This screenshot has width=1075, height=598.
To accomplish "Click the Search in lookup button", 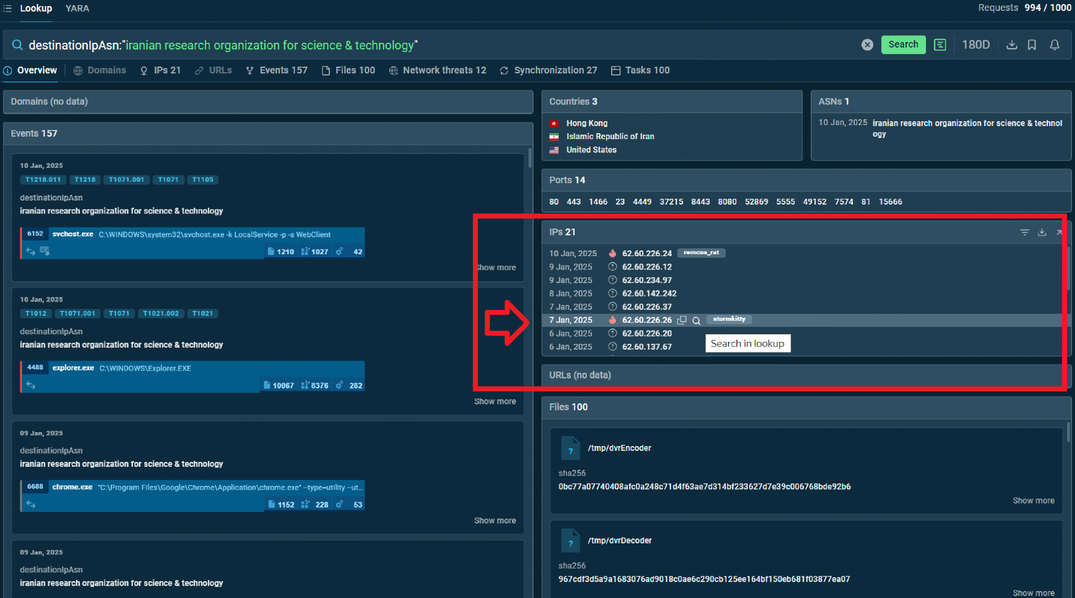I will tap(748, 343).
